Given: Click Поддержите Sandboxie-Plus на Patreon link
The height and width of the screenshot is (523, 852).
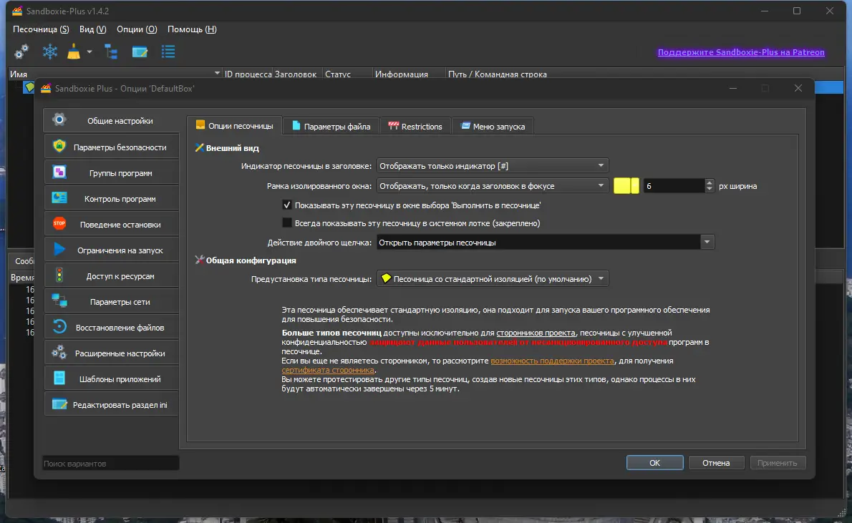Looking at the screenshot, I should tap(741, 52).
